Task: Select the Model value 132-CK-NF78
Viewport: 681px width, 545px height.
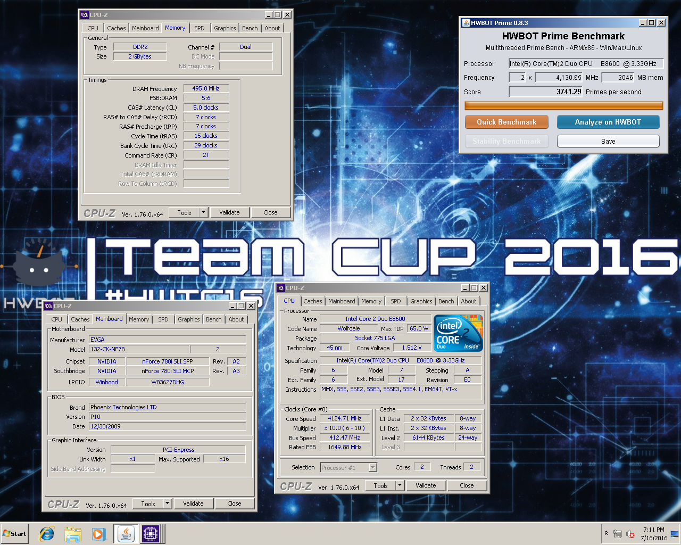Action: pos(139,349)
